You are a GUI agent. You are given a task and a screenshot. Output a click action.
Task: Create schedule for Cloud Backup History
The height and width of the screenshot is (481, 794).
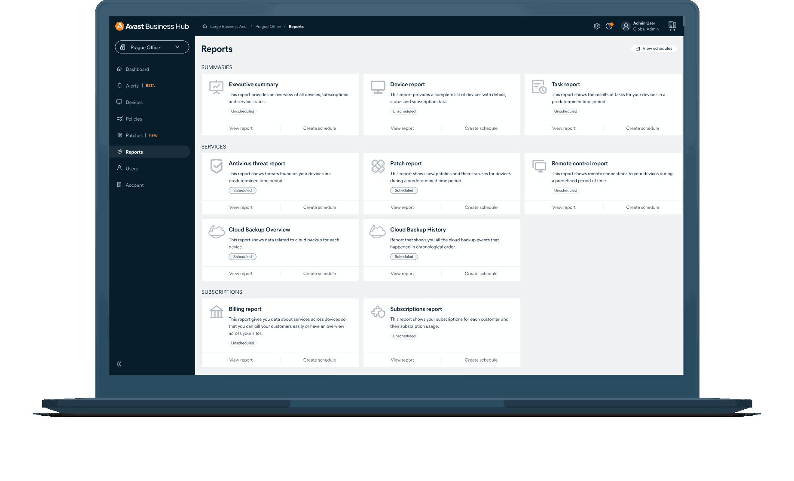point(481,273)
